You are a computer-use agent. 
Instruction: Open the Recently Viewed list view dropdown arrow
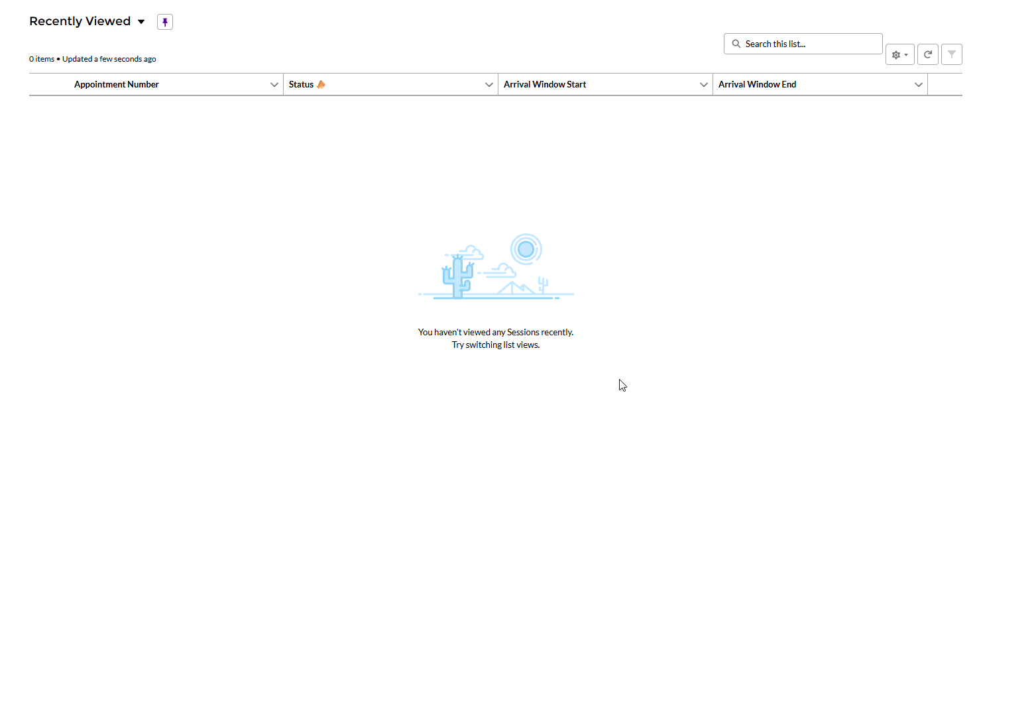click(x=141, y=22)
